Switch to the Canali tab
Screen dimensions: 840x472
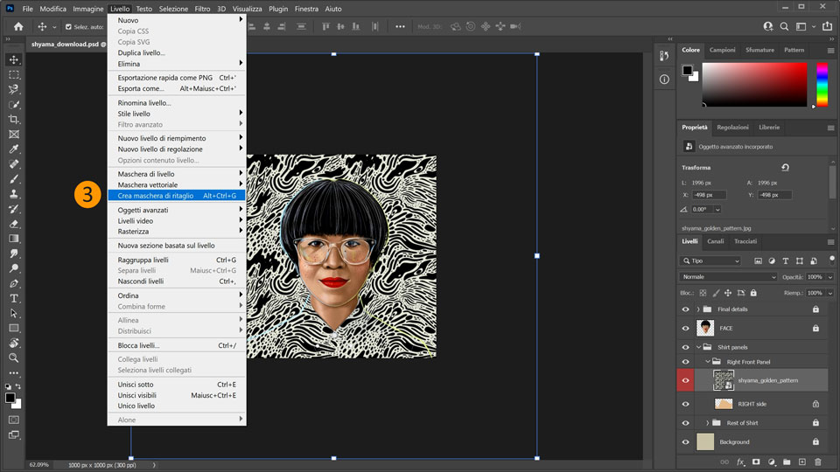pos(716,241)
